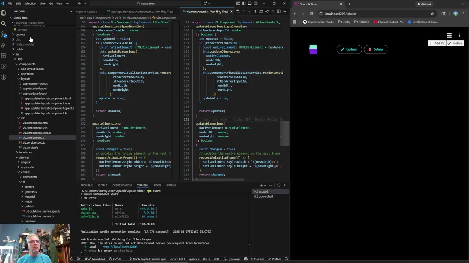Click Go Live in status bar
Screen dimensions: 469x263
pos(258,259)
